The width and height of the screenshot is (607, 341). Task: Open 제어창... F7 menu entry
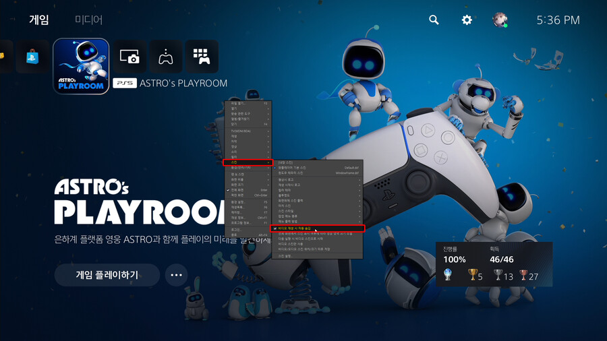[248, 212]
